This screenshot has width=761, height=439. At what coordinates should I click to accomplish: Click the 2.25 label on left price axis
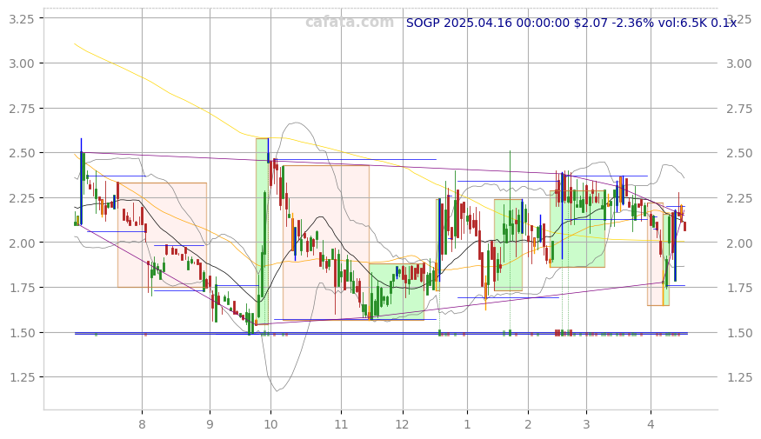click(22, 198)
